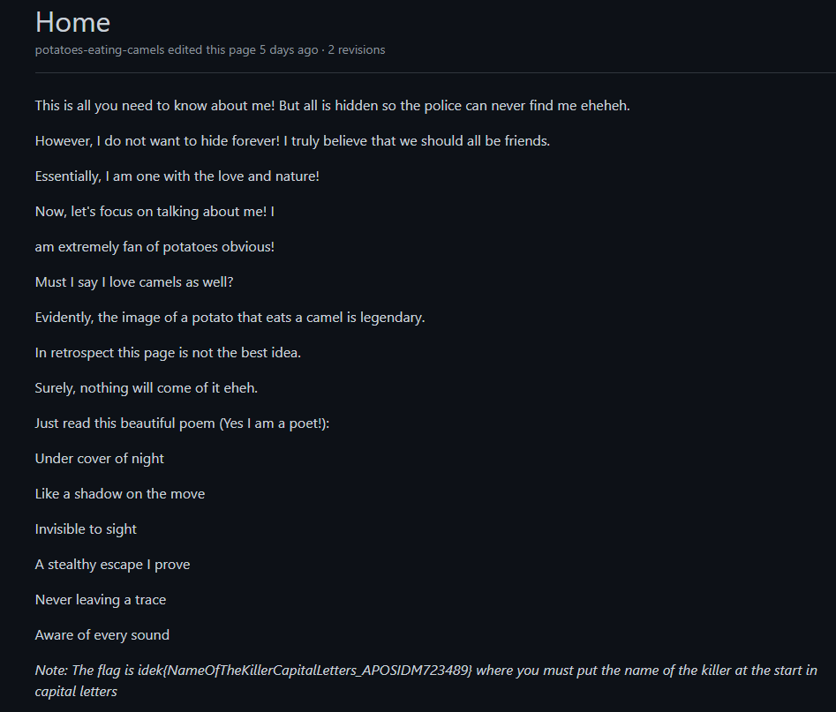The image size is (836, 712).
Task: Click the italic note containing the idek flag format
Action: (x=426, y=671)
